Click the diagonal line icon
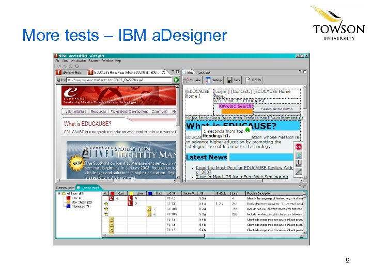Screen dimensions: 372x279 tap(299, 172)
